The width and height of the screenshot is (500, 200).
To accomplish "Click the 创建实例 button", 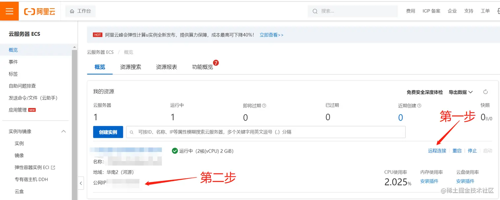I will [x=108, y=132].
